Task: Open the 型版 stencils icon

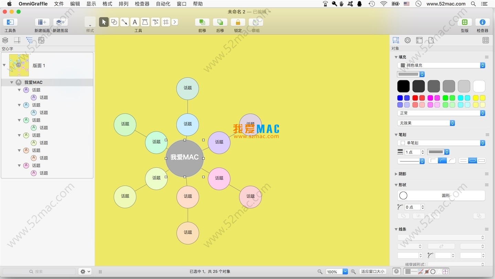Action: (465, 22)
